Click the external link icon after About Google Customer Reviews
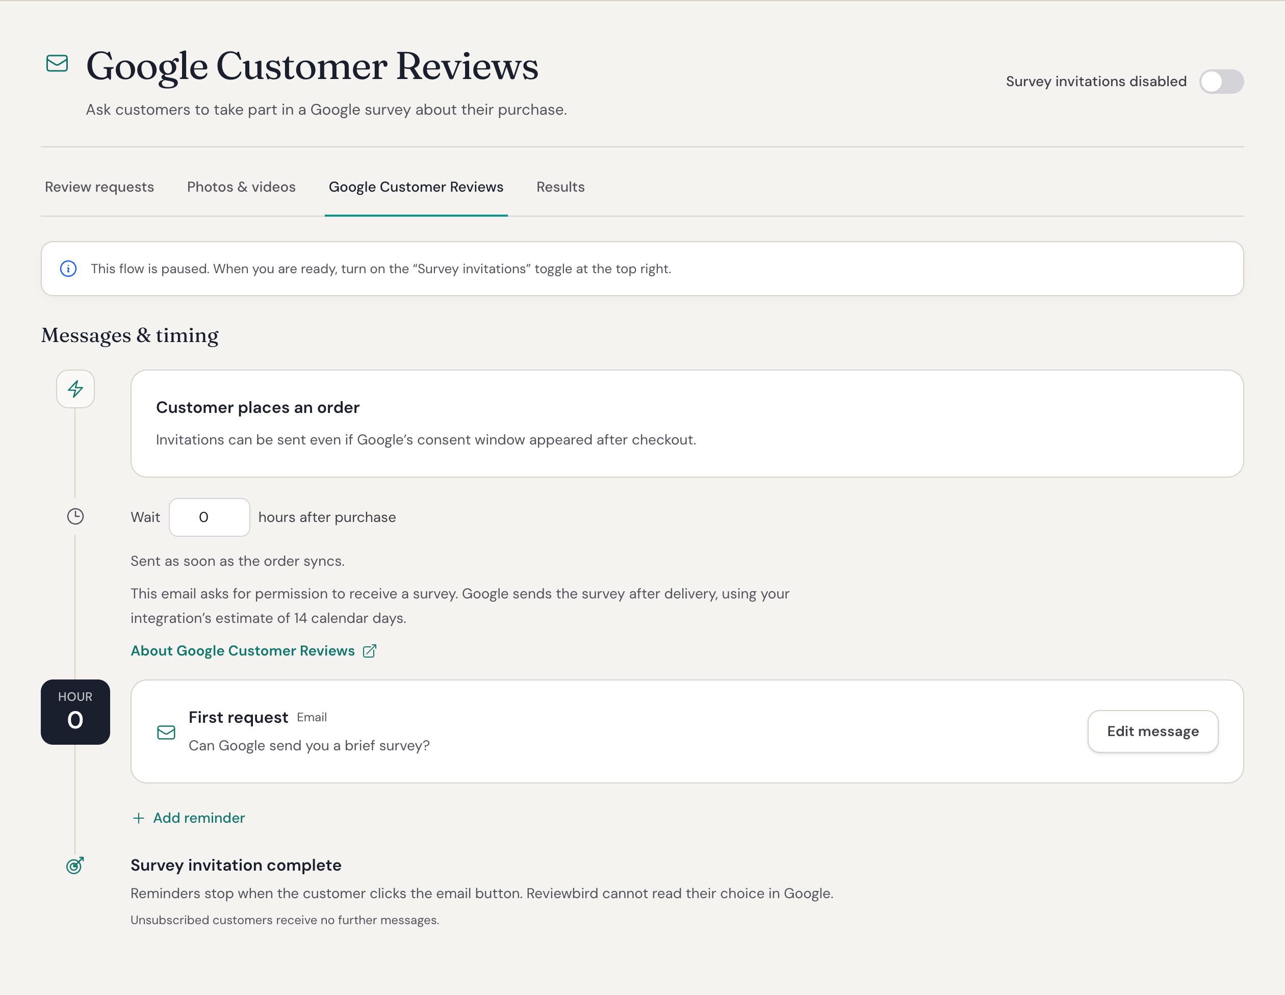This screenshot has width=1285, height=995. coord(370,651)
